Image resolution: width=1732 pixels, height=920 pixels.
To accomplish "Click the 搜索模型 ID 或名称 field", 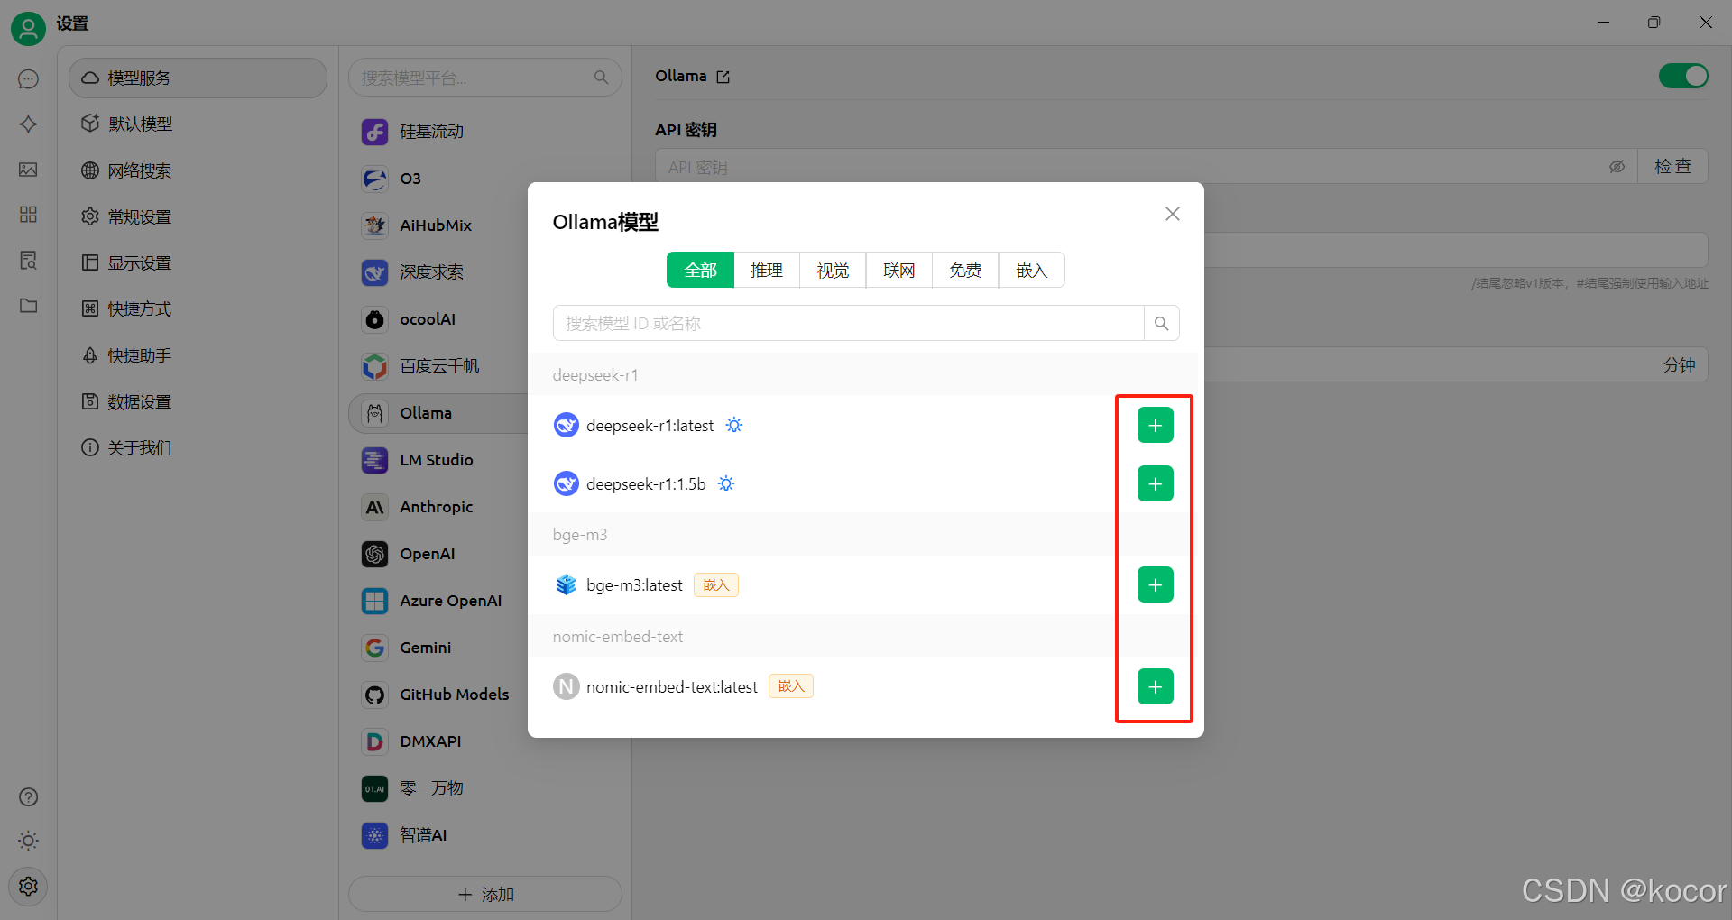I will [848, 323].
